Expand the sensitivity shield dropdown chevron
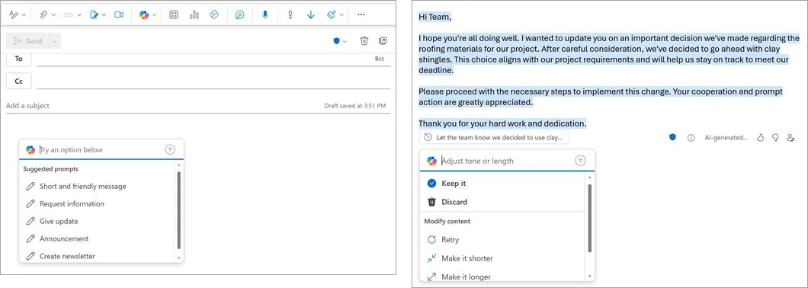The height and width of the screenshot is (288, 808). point(345,41)
